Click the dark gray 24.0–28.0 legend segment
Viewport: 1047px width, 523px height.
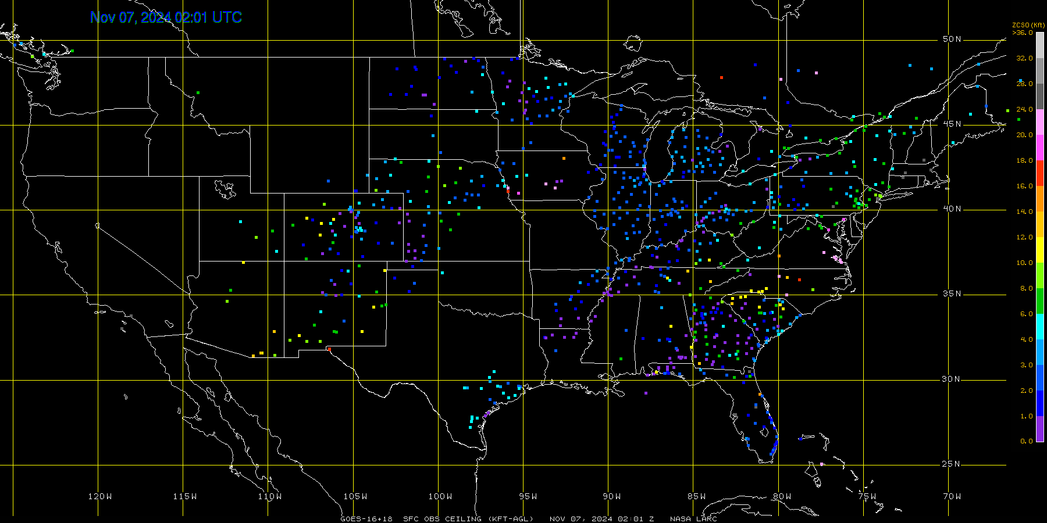tap(1040, 96)
